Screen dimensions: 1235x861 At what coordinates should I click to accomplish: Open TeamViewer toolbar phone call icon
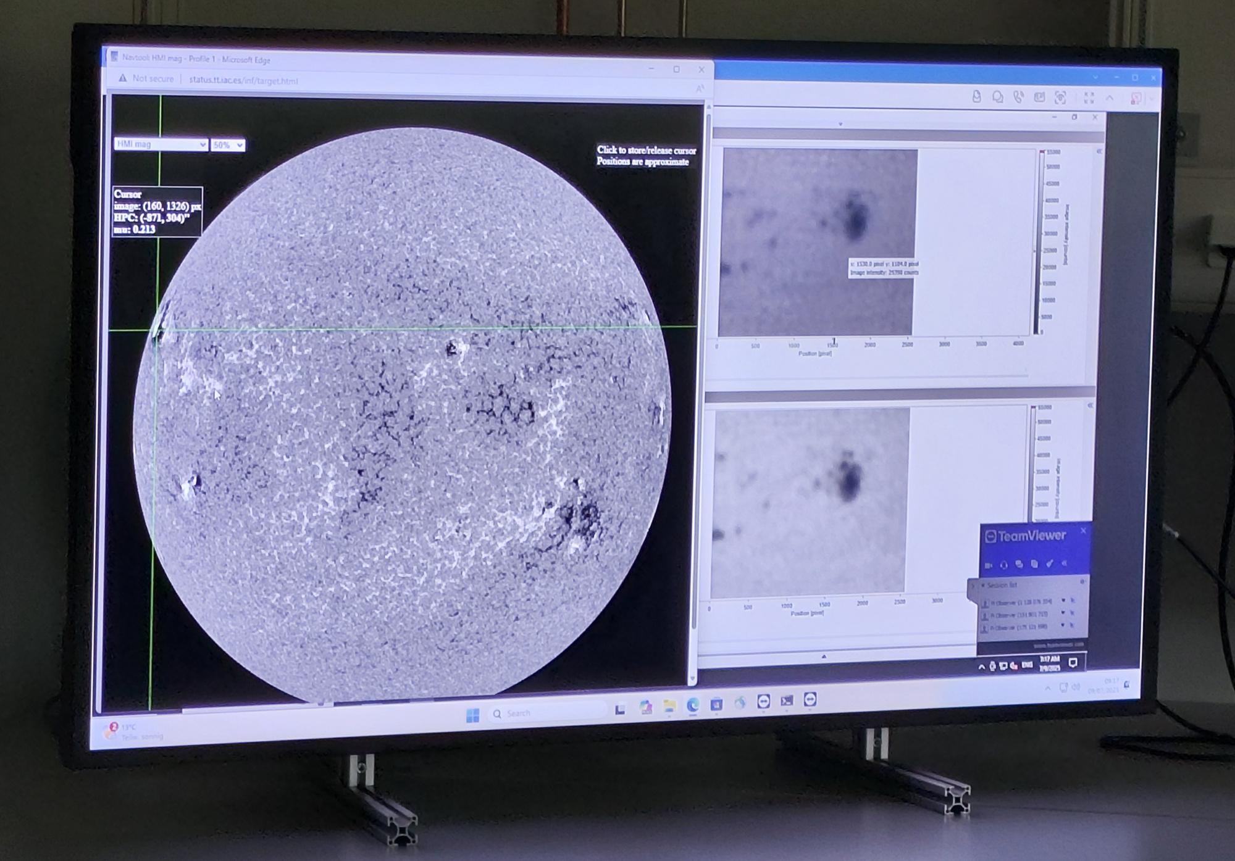[x=1018, y=97]
